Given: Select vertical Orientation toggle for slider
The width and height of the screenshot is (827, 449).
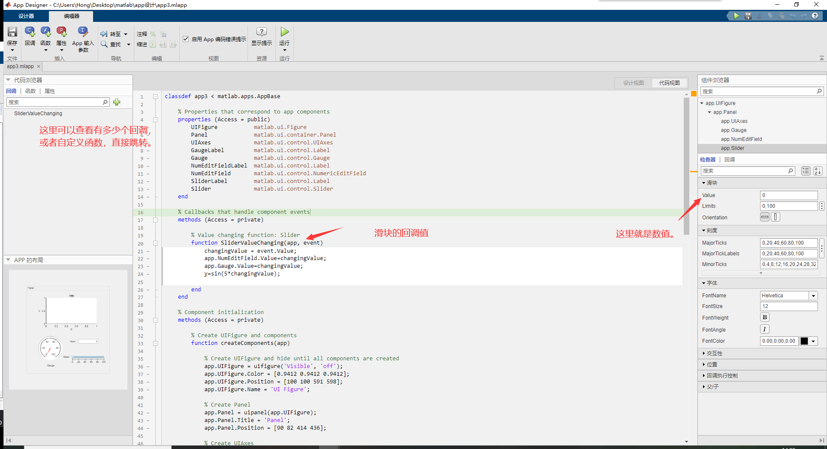Looking at the screenshot, I should pos(776,217).
